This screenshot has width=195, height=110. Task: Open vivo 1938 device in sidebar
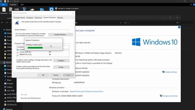(x=9, y=91)
